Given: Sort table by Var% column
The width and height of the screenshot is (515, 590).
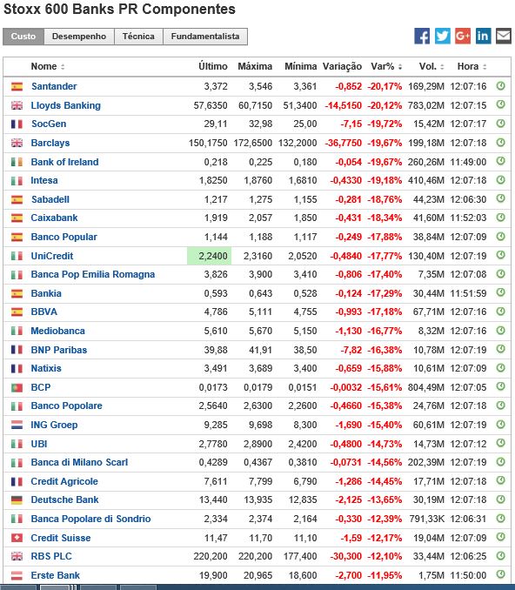Looking at the screenshot, I should [x=386, y=67].
